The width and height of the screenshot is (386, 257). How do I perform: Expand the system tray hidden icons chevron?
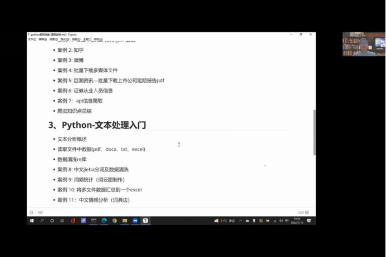[x=241, y=221]
